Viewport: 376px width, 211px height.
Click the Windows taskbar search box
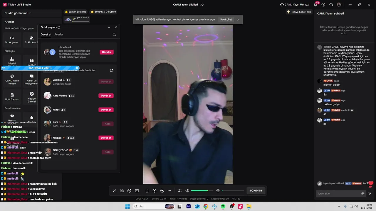point(154,206)
